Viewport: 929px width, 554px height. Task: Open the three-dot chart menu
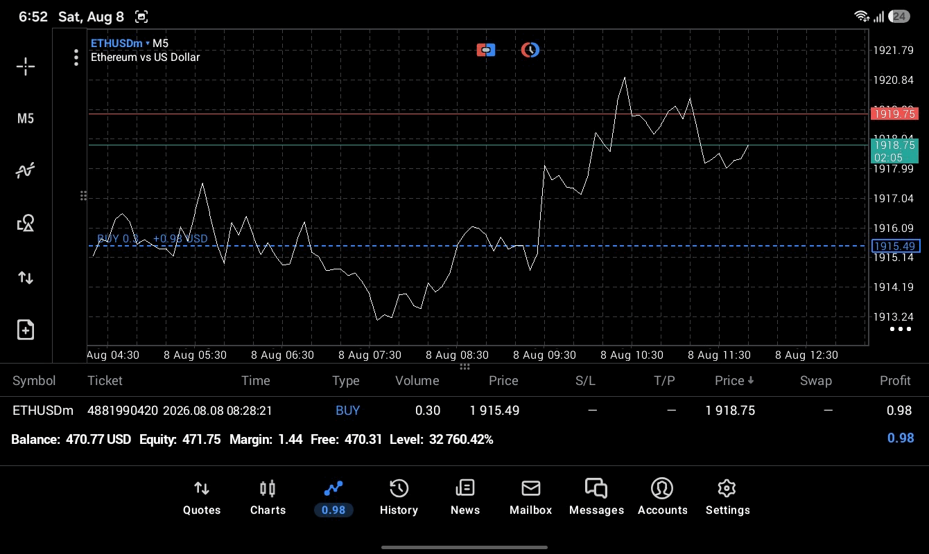pyautogui.click(x=76, y=57)
